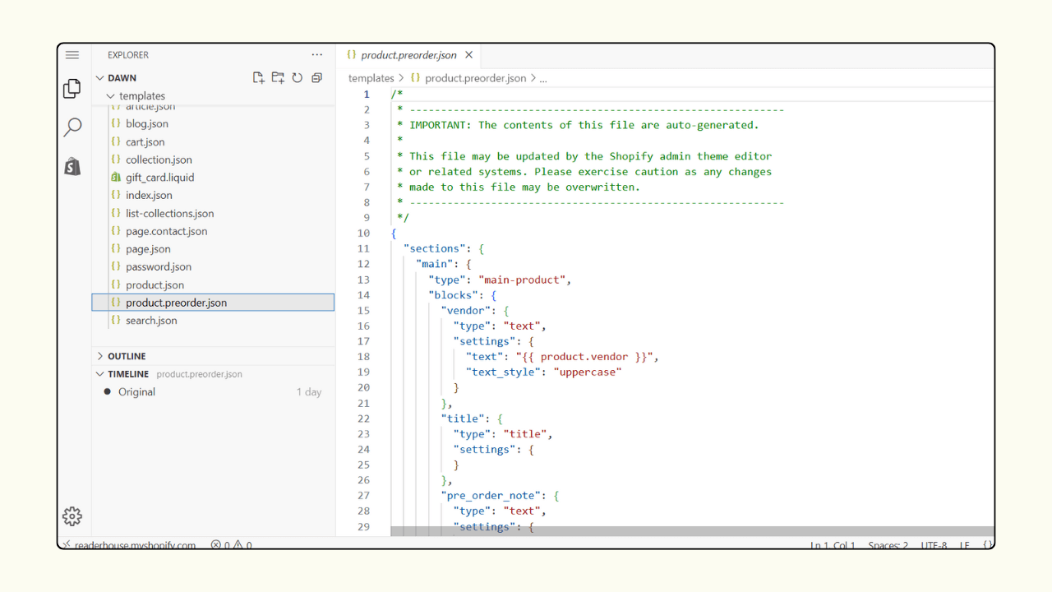Open the Explorer files icon in activity bar
Viewport: 1052px width, 592px height.
point(72,88)
